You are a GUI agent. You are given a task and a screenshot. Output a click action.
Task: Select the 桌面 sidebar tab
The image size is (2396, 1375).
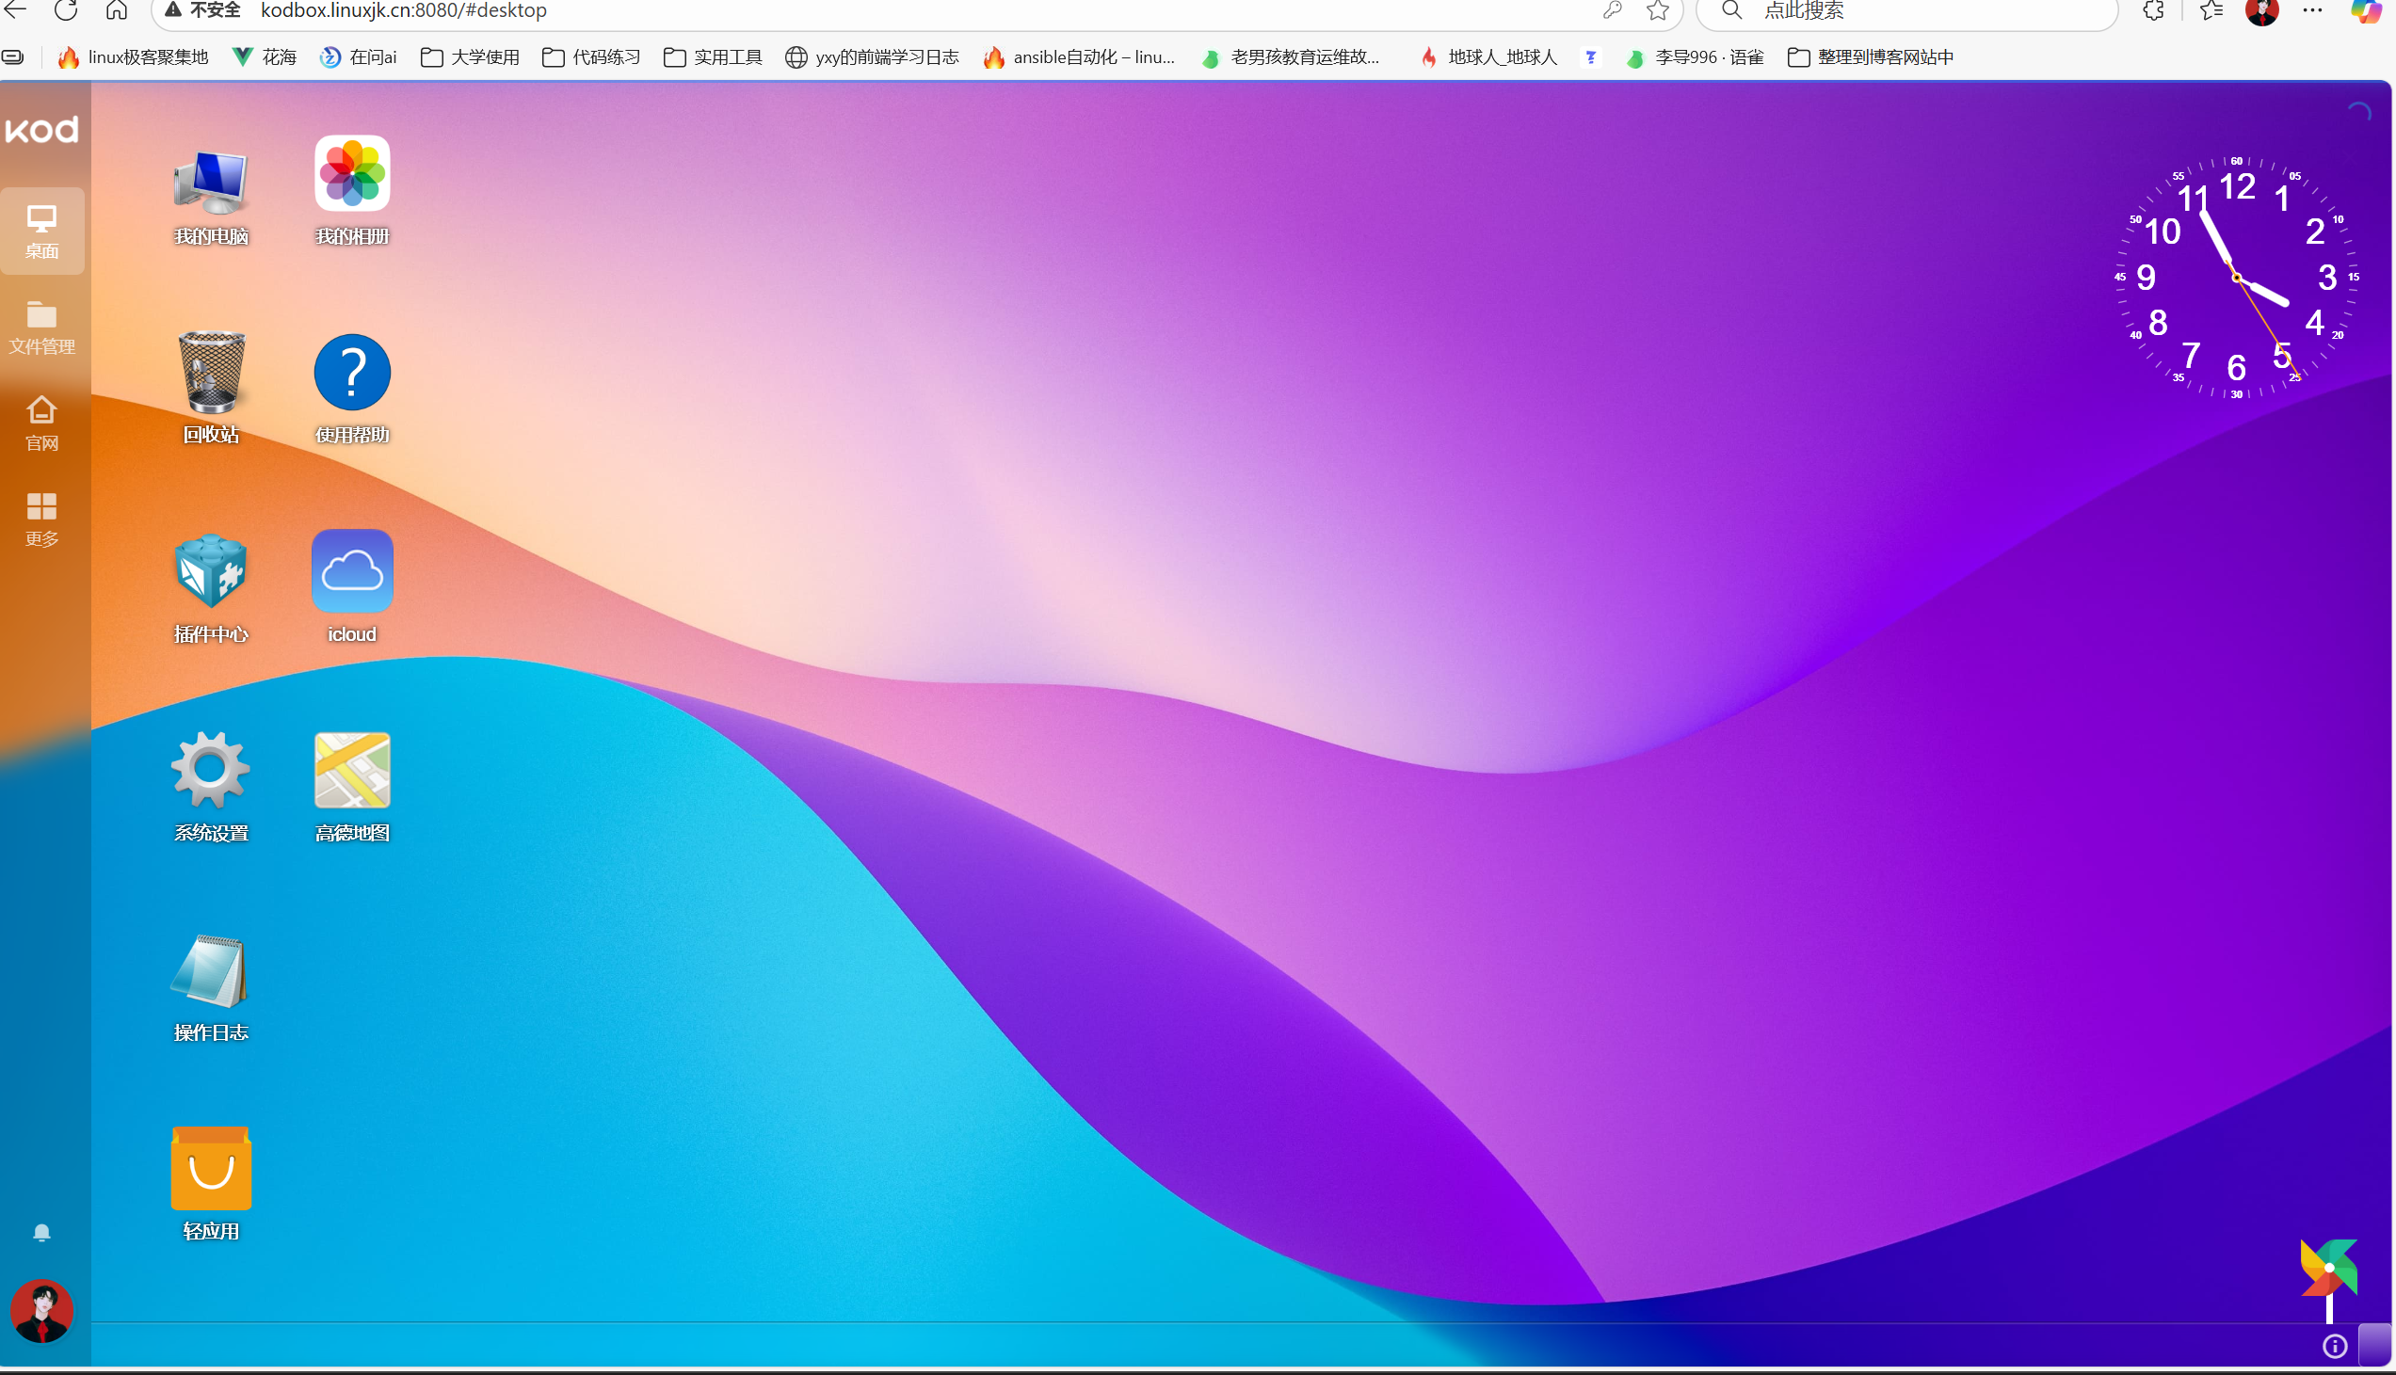tap(41, 232)
